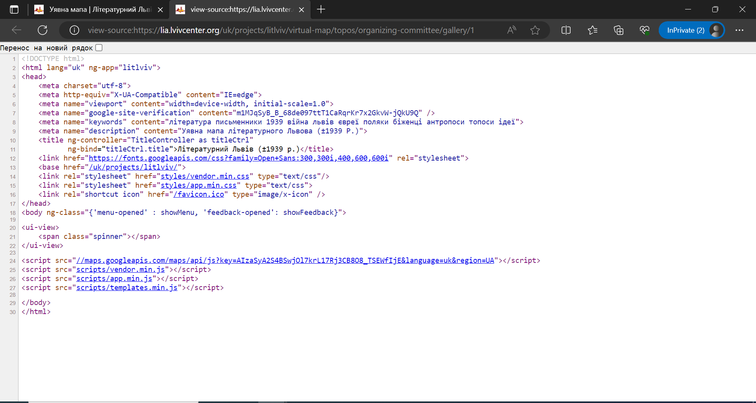This screenshot has width=756, height=403.
Task: Open a new tab with plus icon
Action: [x=321, y=9]
